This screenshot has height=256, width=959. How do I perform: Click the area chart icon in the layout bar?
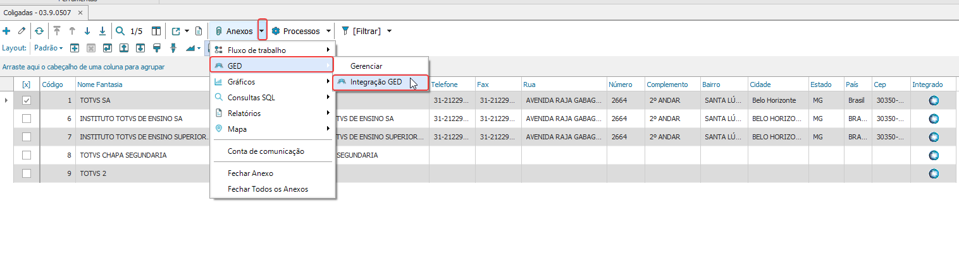click(x=190, y=49)
